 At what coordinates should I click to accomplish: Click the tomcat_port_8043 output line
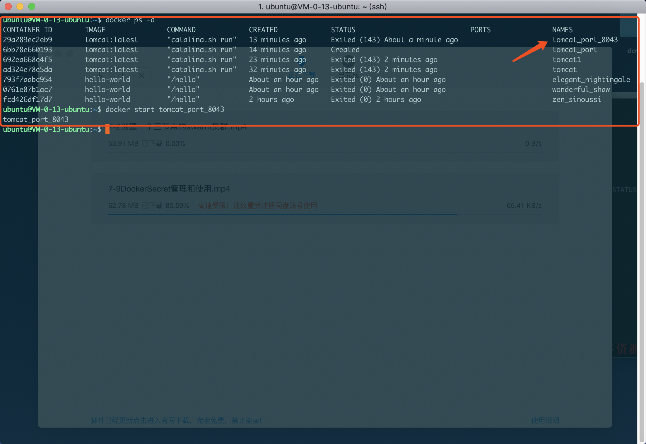pos(36,119)
